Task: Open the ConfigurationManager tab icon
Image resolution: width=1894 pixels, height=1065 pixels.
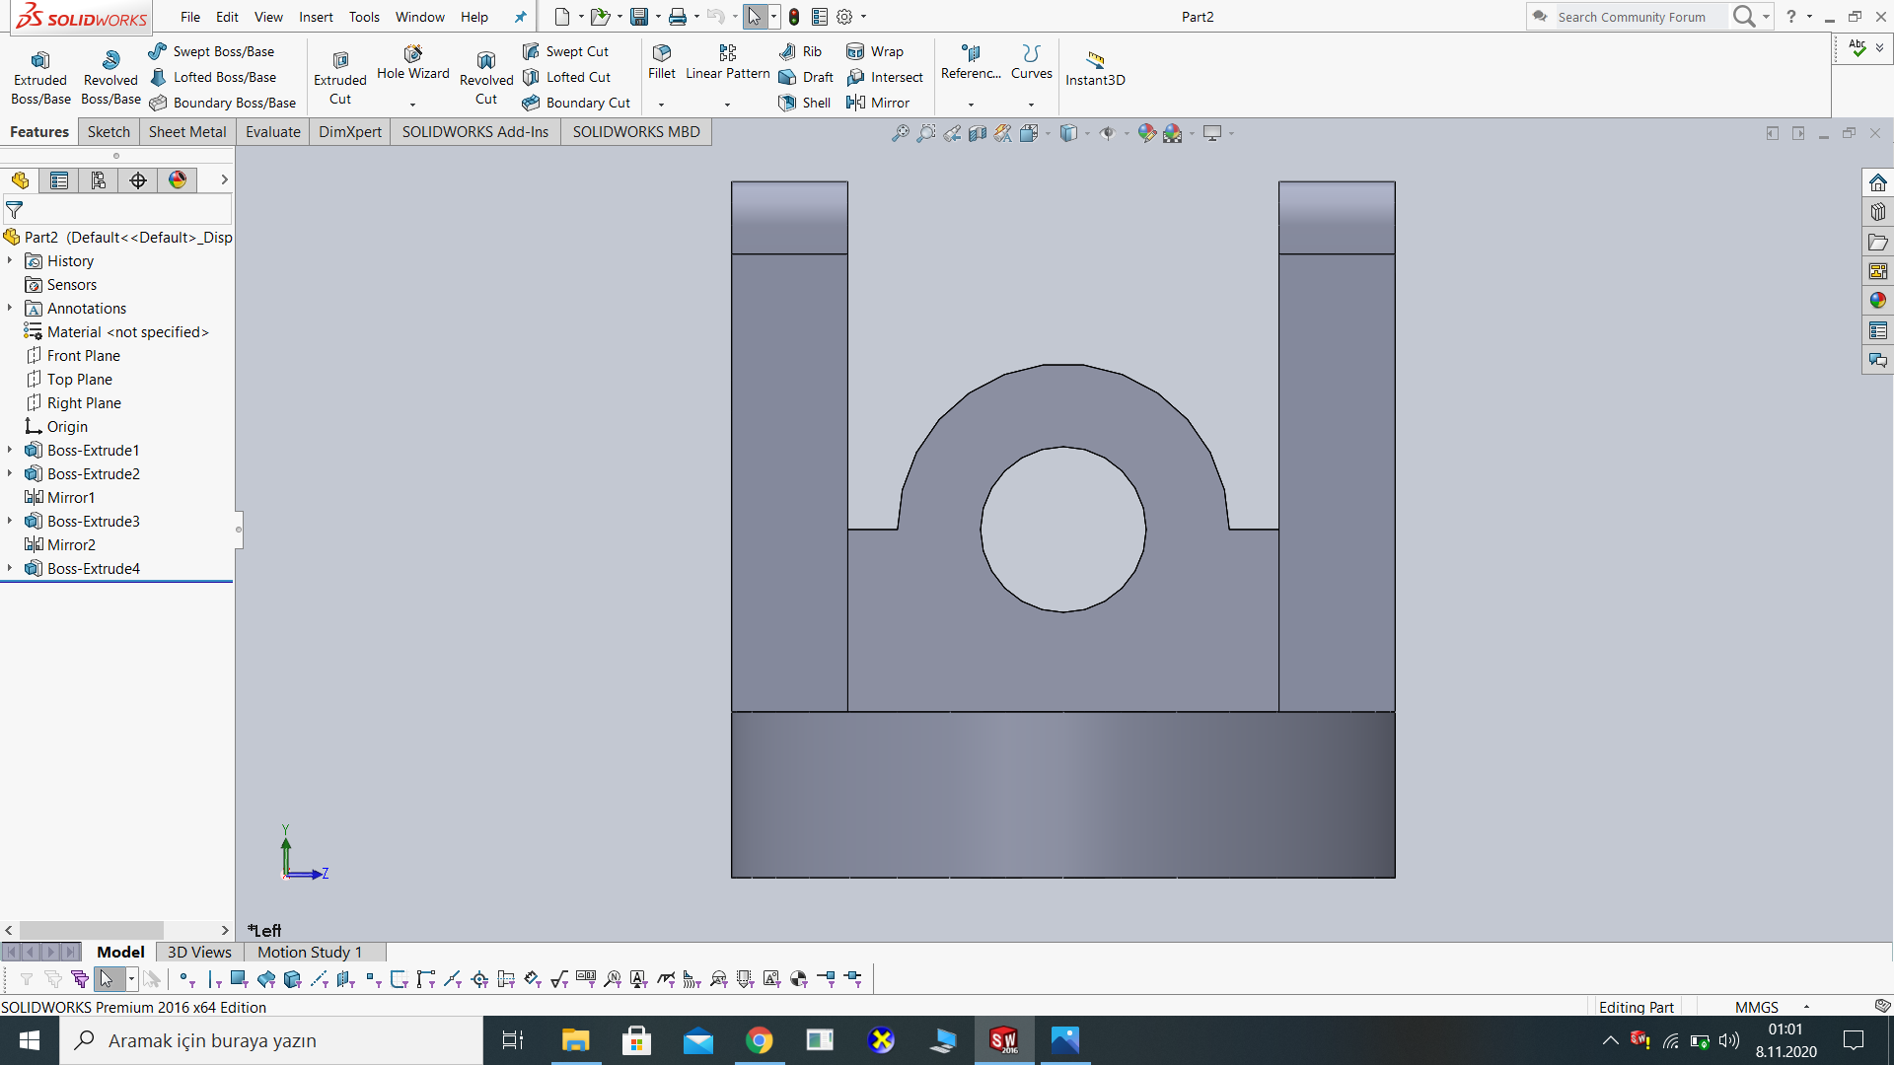Action: (98, 180)
